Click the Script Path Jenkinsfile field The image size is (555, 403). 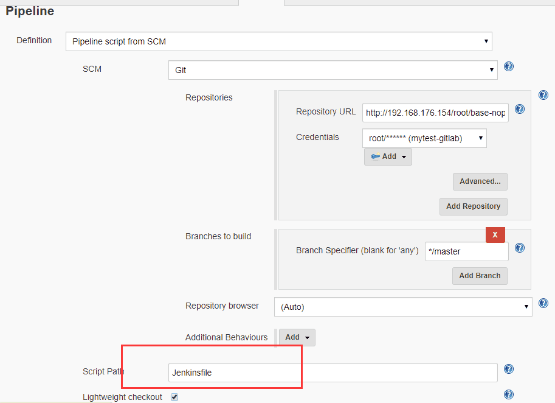[333, 373]
